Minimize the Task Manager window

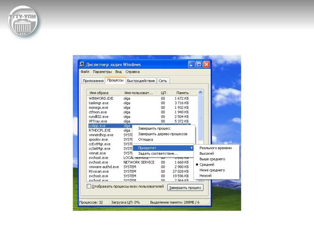click(191, 65)
